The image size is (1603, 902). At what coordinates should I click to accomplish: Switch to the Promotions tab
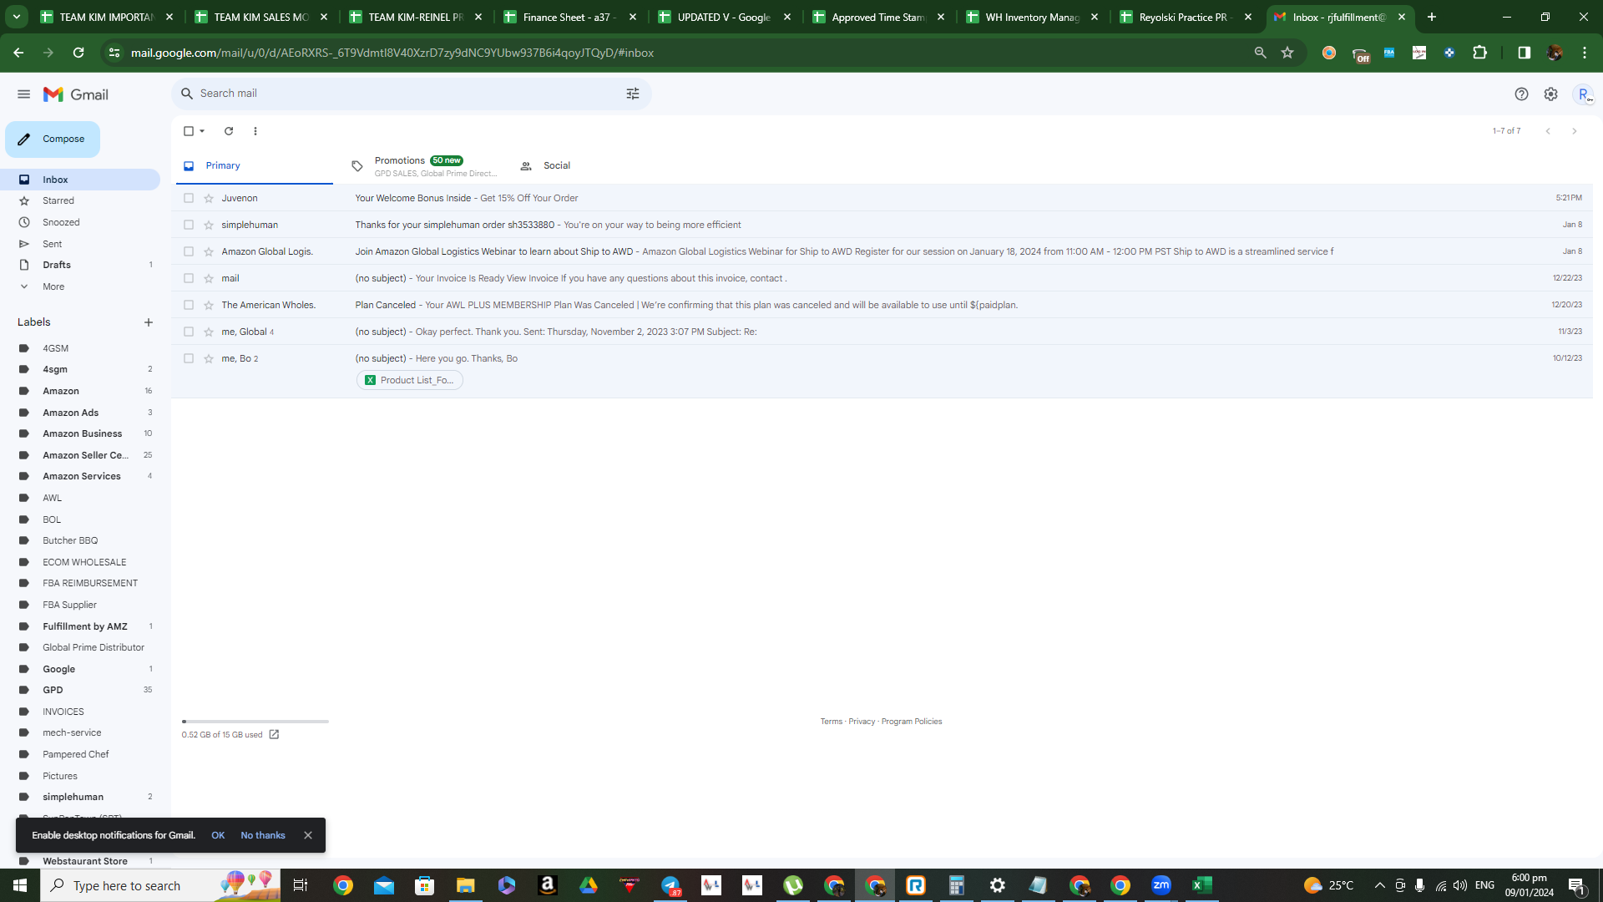tap(424, 166)
